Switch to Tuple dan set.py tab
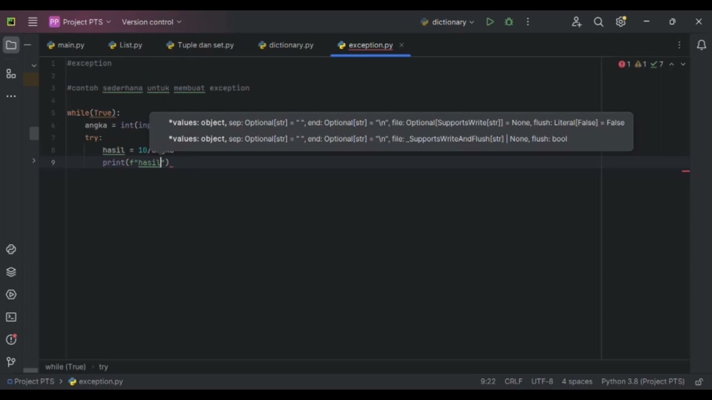Viewport: 712px width, 400px height. coord(200,45)
